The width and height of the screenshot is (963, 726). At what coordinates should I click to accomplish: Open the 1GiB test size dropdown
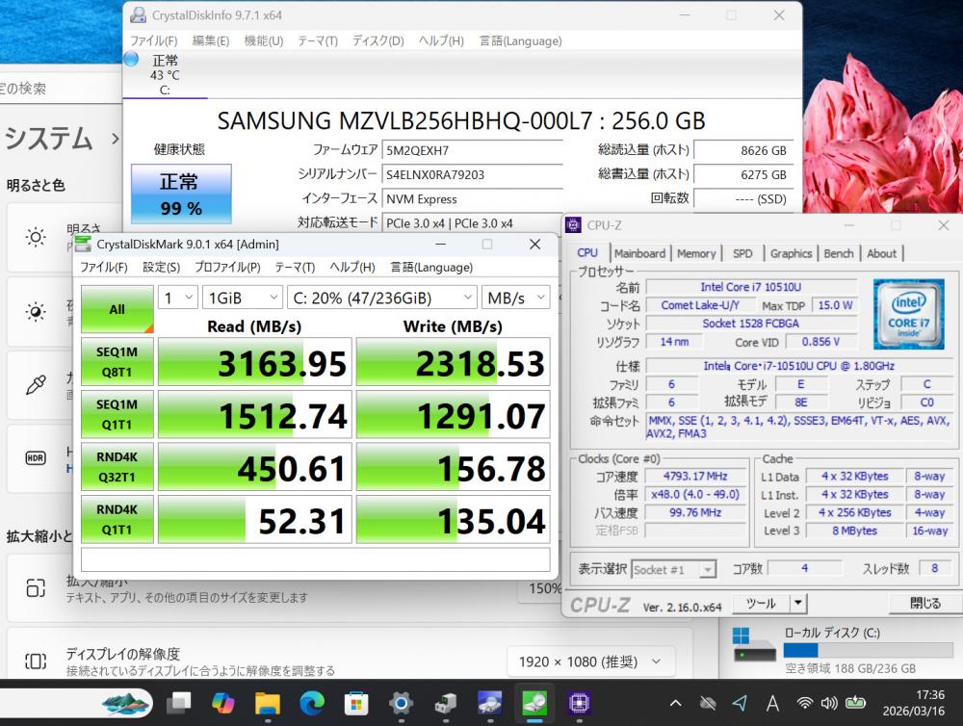243,298
